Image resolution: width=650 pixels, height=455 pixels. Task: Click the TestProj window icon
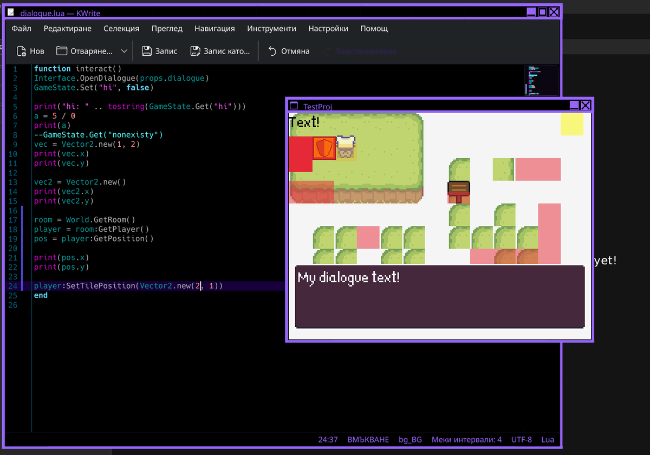point(295,106)
